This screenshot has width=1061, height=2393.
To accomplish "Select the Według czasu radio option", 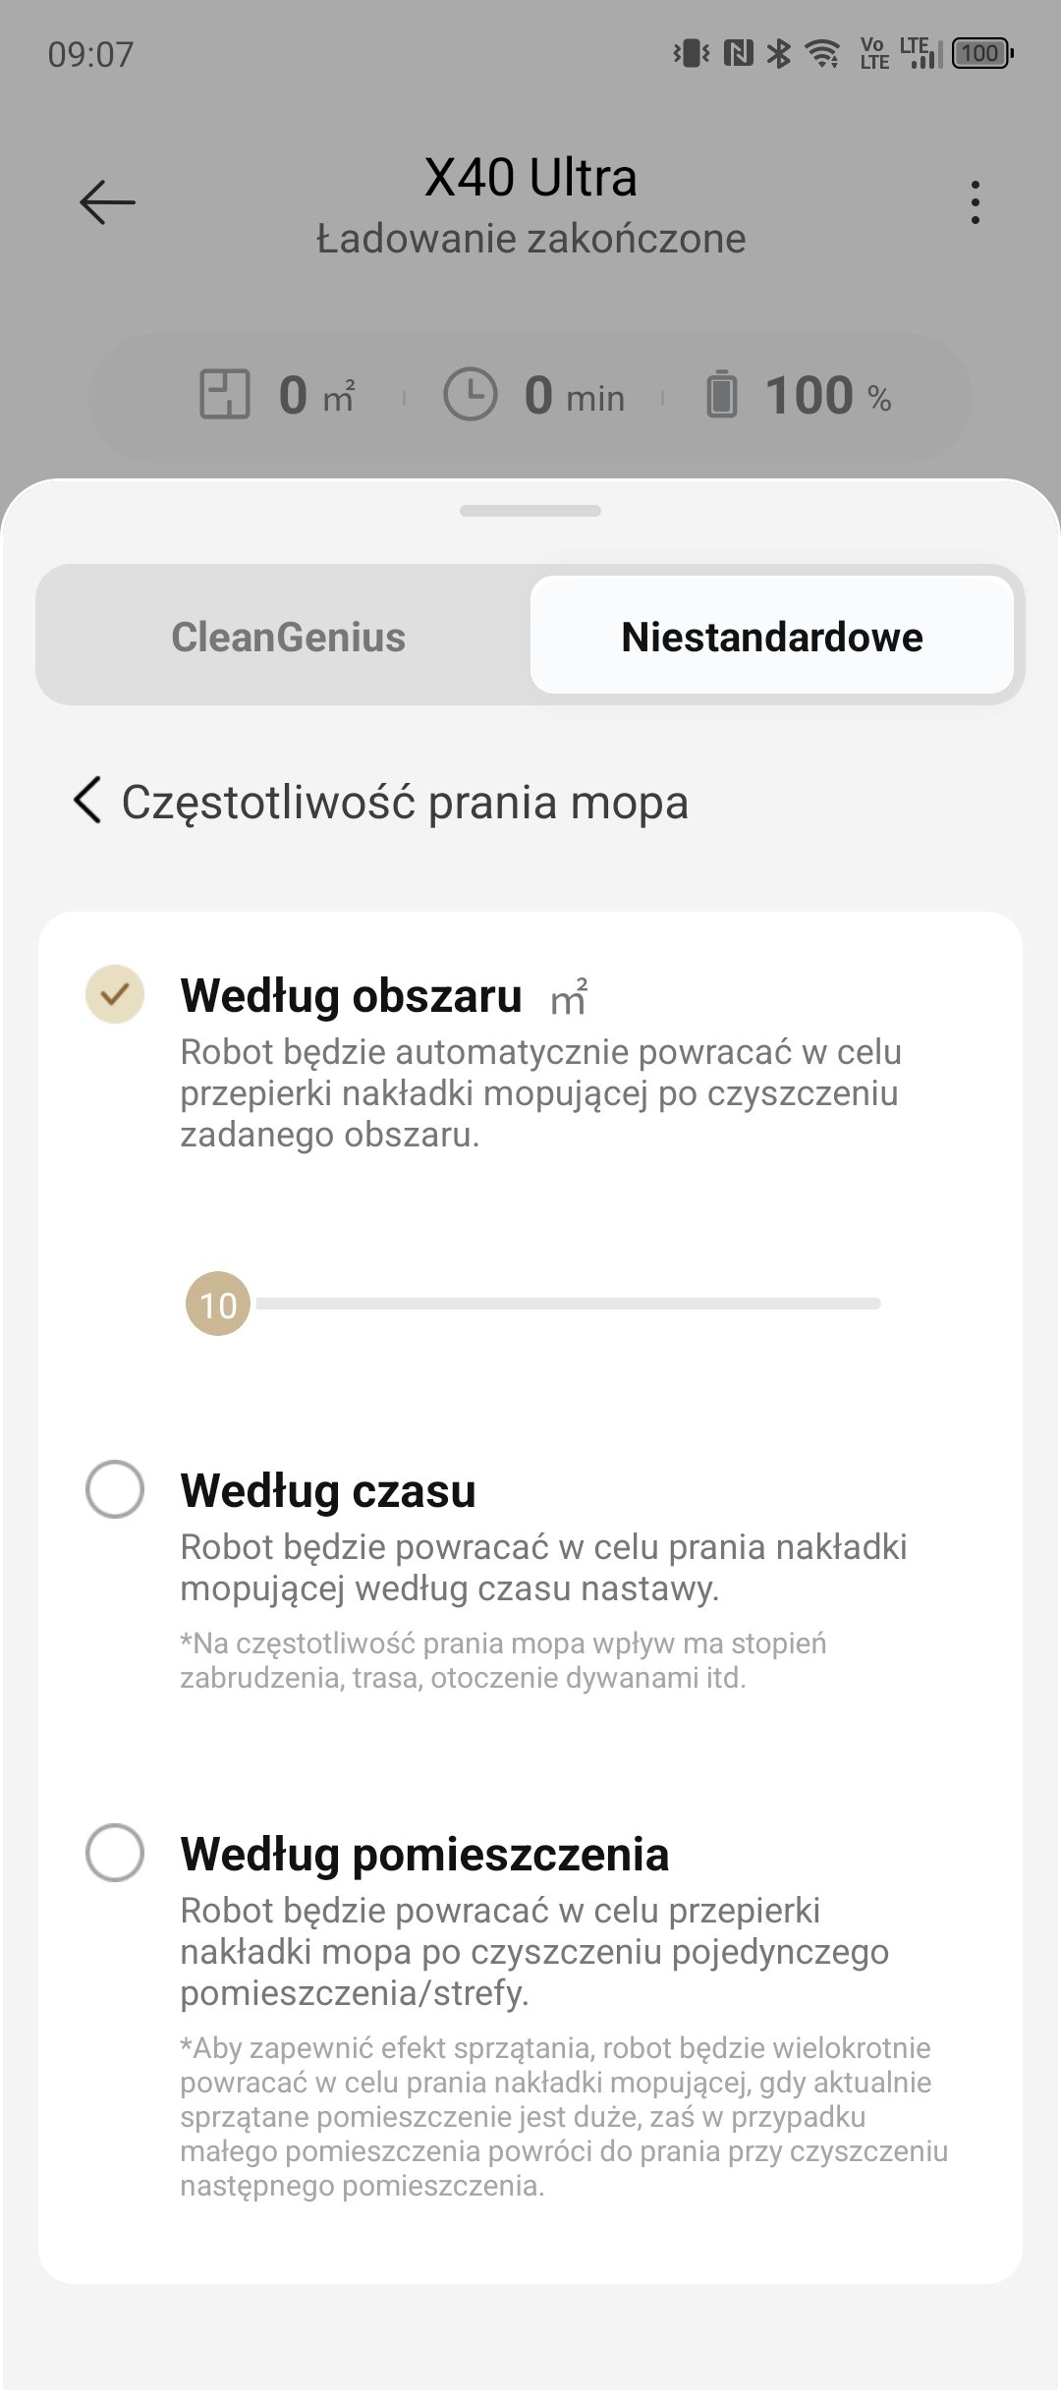I will (x=115, y=1489).
